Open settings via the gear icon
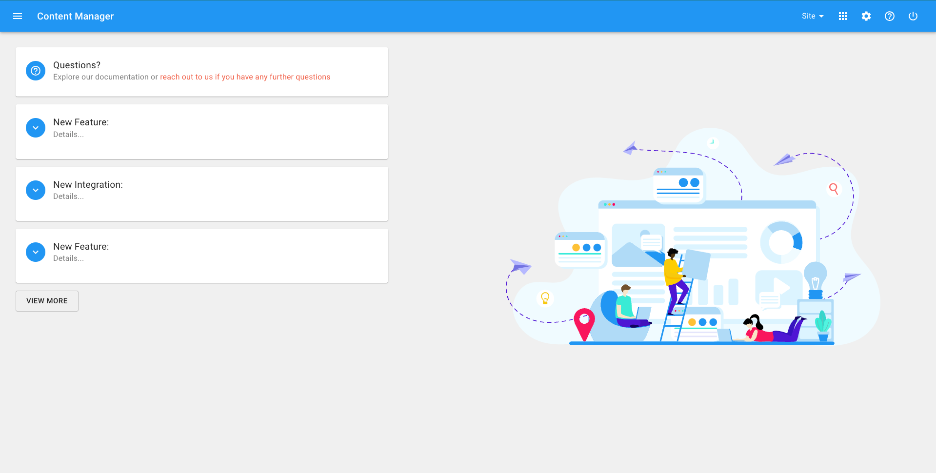 pos(866,16)
